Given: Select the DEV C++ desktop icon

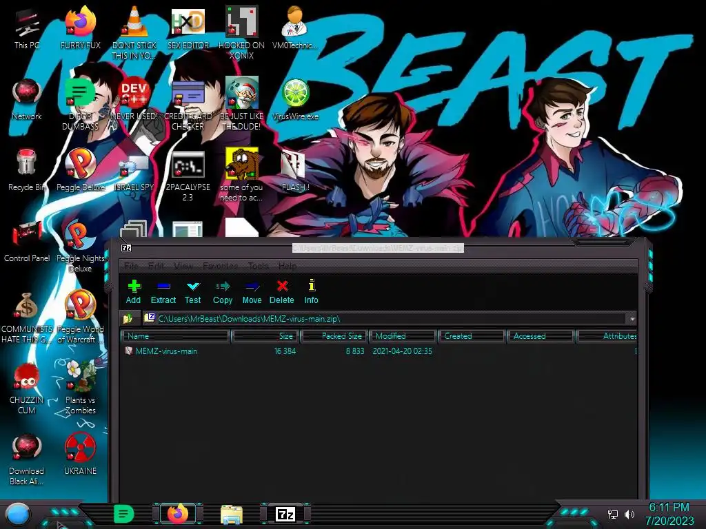Looking at the screenshot, I should [134, 99].
